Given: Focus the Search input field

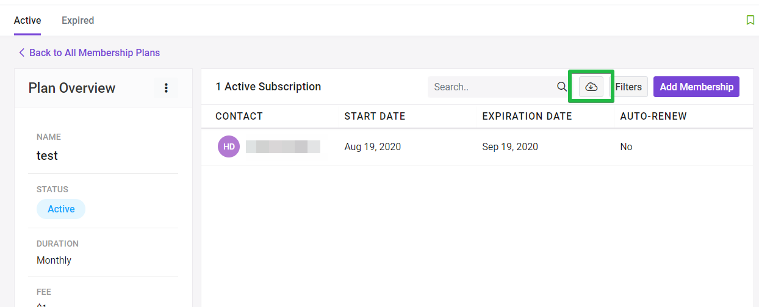Looking at the screenshot, I should (x=492, y=87).
